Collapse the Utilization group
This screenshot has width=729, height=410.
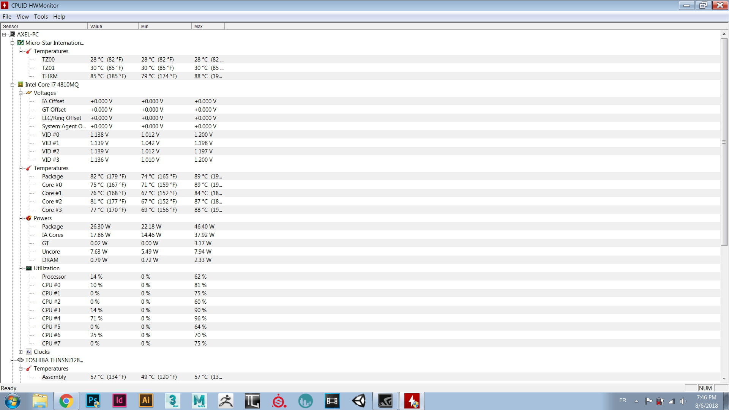tap(21, 268)
